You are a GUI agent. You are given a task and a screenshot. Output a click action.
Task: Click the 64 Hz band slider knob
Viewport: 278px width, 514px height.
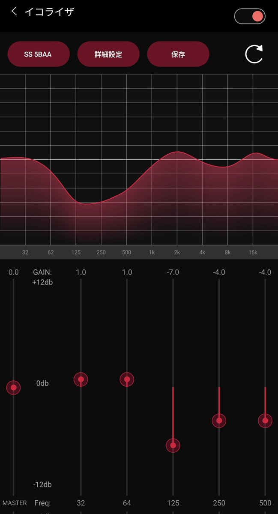point(127,380)
